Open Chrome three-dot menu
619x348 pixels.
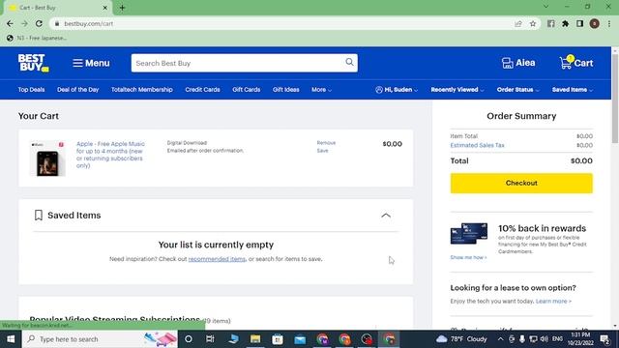[609, 23]
